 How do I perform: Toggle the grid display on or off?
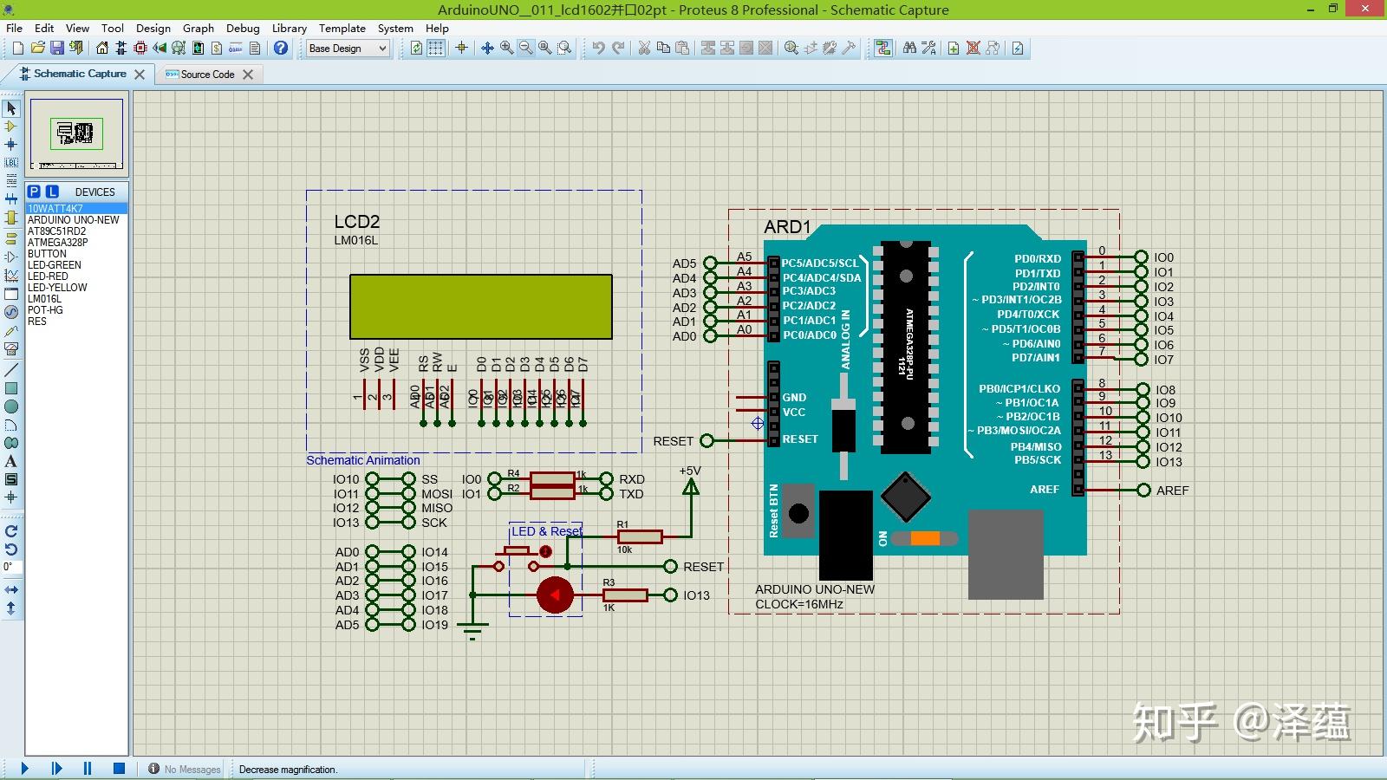click(436, 48)
